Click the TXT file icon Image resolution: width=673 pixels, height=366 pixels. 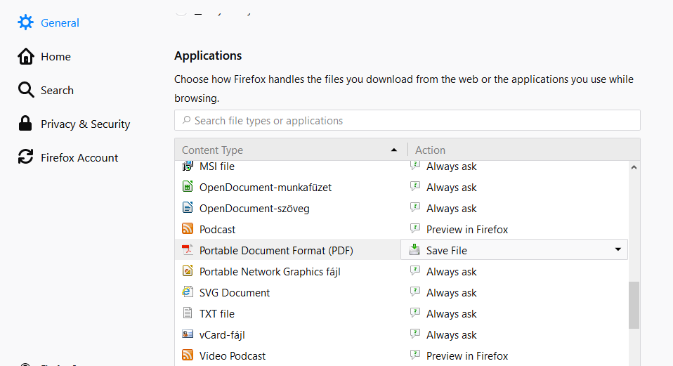pyautogui.click(x=188, y=313)
